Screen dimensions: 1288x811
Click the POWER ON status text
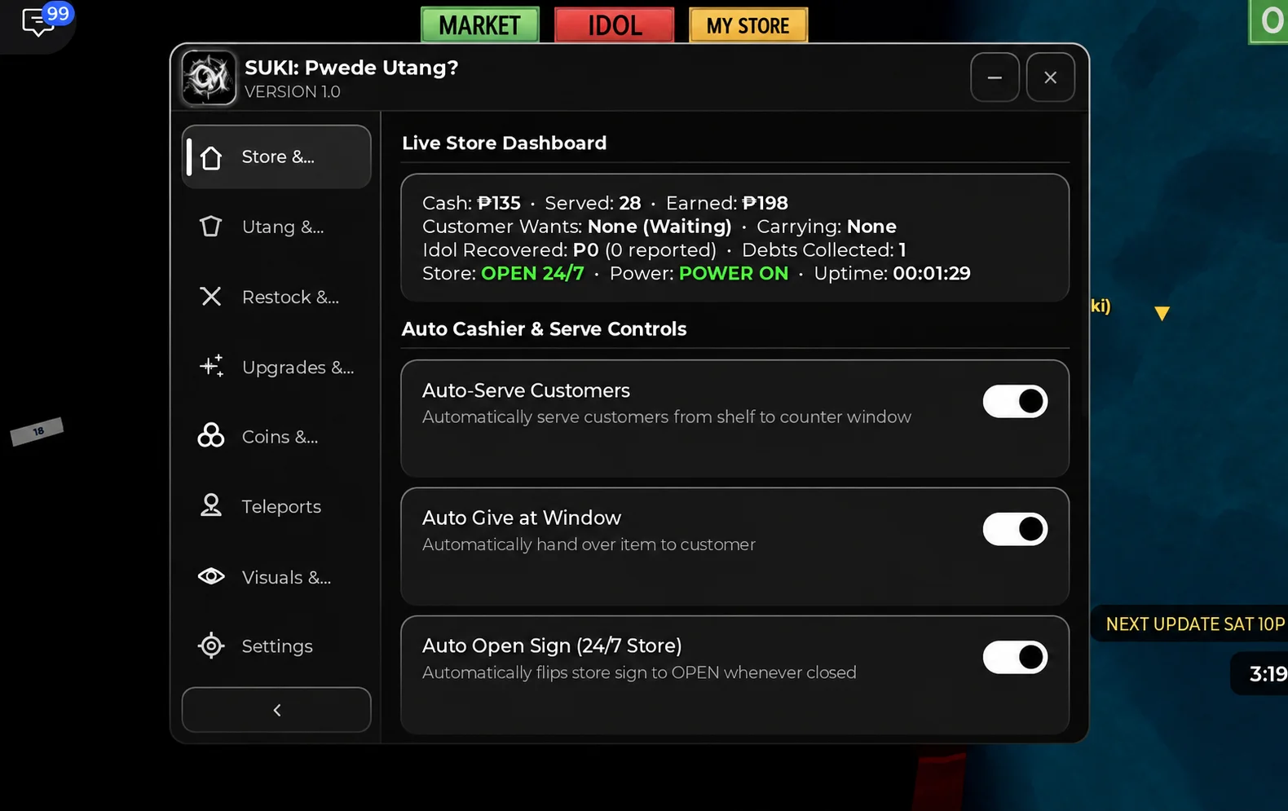click(734, 274)
